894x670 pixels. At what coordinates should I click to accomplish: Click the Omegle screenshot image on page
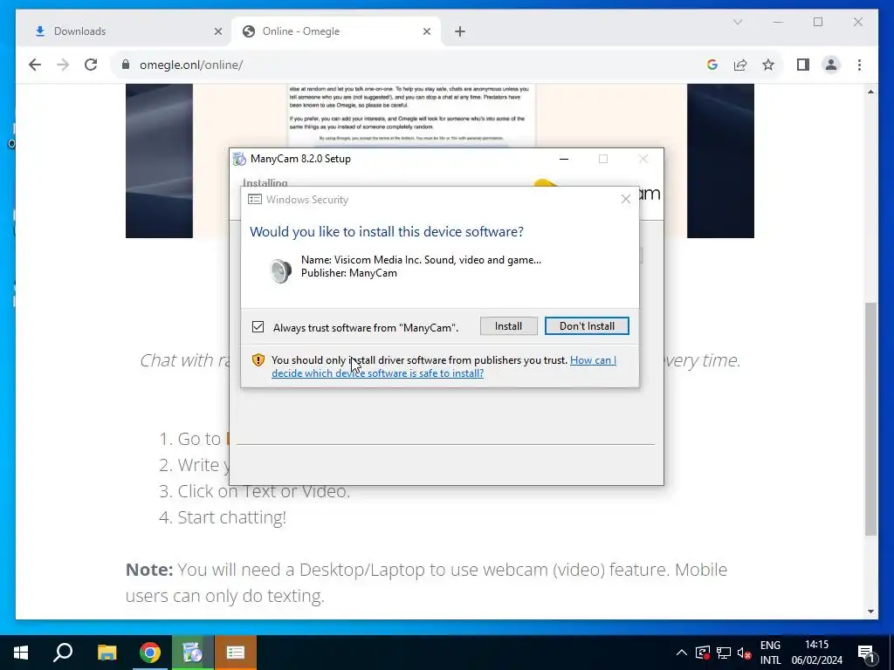440,116
